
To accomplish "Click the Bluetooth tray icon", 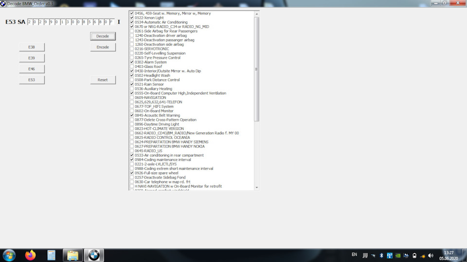I will [381, 256].
